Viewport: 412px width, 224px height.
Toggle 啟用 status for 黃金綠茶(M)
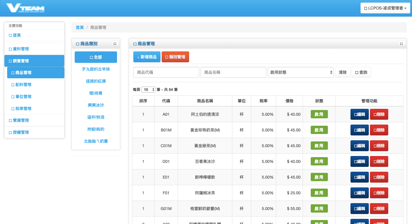pyautogui.click(x=319, y=145)
